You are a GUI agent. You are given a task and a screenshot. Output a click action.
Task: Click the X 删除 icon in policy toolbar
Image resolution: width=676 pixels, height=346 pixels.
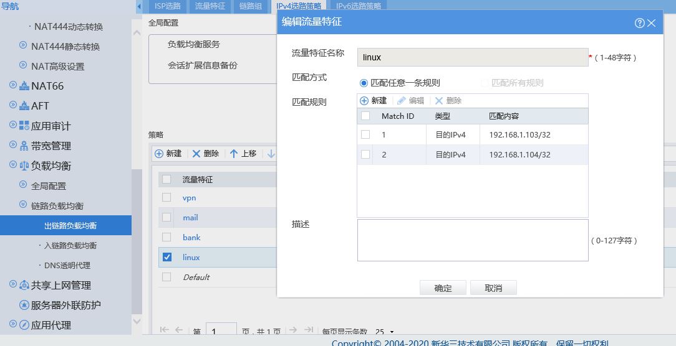[x=196, y=154]
